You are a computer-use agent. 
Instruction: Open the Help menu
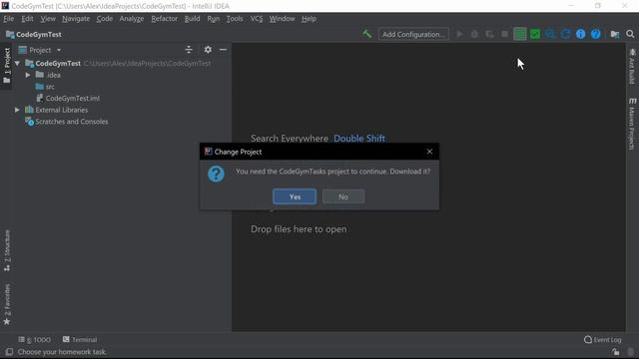click(x=309, y=19)
